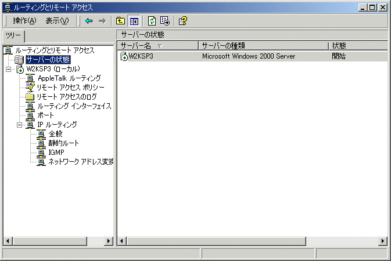The height and width of the screenshot is (261, 391).
Task: Click the Export list toolbar icon
Action: click(165, 21)
